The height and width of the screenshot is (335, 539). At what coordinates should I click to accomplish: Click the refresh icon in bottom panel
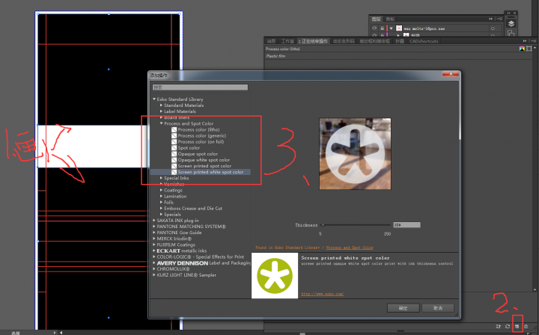507,328
